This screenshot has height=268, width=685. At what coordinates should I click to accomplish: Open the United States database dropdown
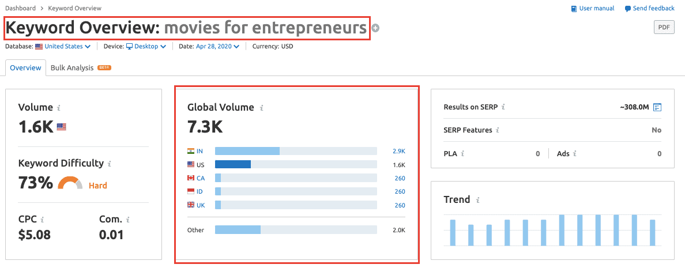point(63,46)
